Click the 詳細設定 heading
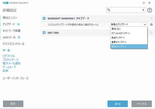The height and width of the screenshot is (109, 155). click(10, 10)
